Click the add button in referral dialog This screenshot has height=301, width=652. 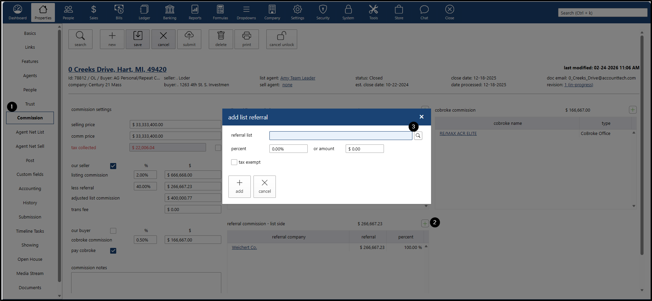point(239,186)
